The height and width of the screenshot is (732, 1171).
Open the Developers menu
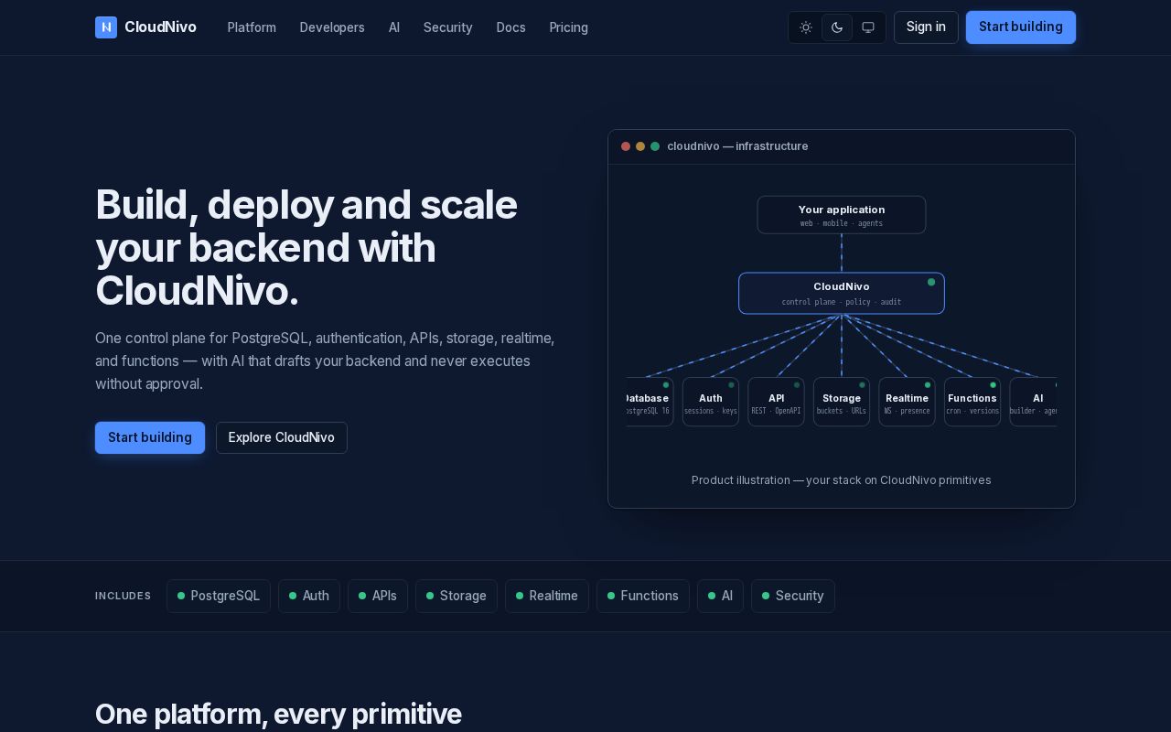click(332, 27)
